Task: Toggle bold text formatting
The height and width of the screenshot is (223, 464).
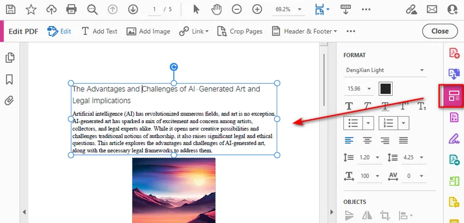Action: [x=349, y=106]
